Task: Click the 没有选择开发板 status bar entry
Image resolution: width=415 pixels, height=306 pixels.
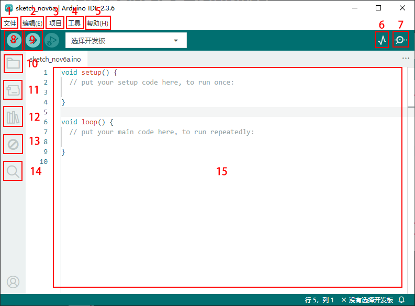Action: click(x=367, y=300)
